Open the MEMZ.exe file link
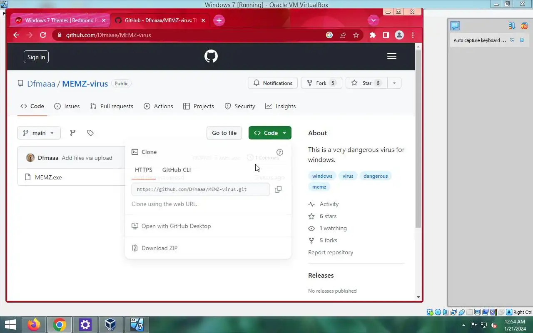Screen dimensions: 533x333 tap(48, 177)
